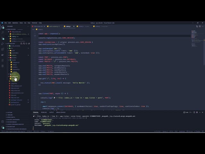Close the terminal panel with X

[x=202, y=112]
